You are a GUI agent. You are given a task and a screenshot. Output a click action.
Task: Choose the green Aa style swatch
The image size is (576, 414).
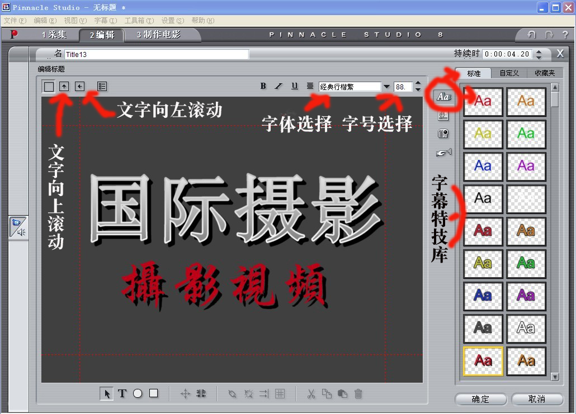(526, 134)
